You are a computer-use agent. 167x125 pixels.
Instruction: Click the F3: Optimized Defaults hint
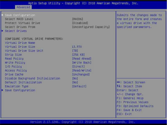click(135, 106)
